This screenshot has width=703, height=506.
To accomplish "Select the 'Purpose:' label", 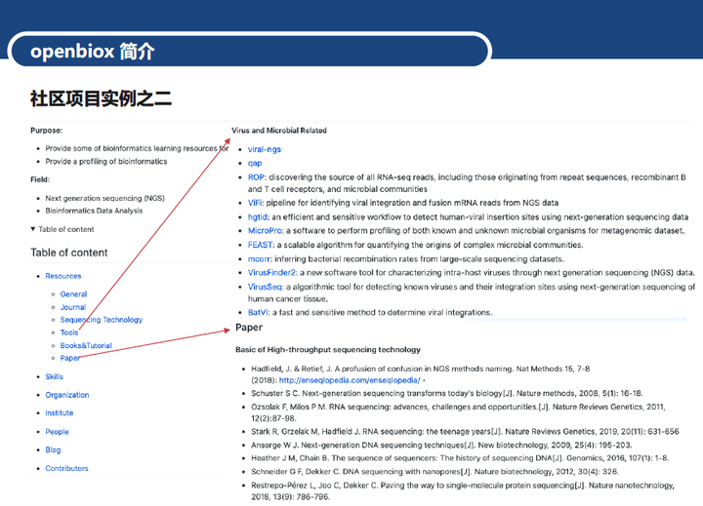I will pos(46,131).
